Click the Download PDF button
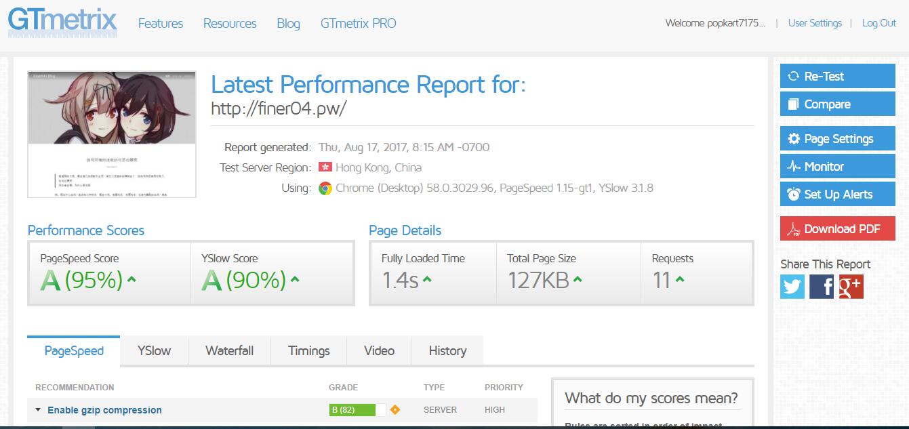This screenshot has width=909, height=429. coord(837,228)
